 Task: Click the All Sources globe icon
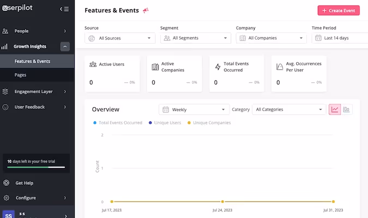click(92, 38)
